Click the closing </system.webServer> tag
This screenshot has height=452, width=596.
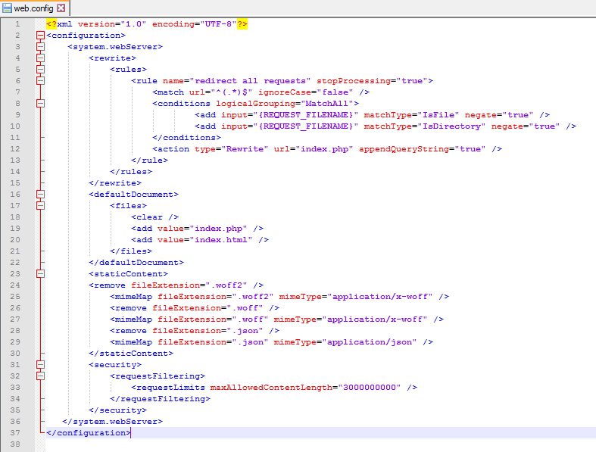(x=113, y=421)
